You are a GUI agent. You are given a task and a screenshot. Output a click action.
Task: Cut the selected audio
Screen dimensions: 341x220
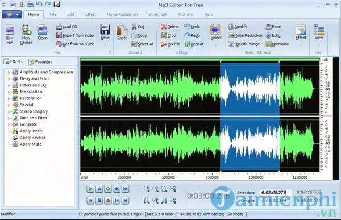point(138,27)
